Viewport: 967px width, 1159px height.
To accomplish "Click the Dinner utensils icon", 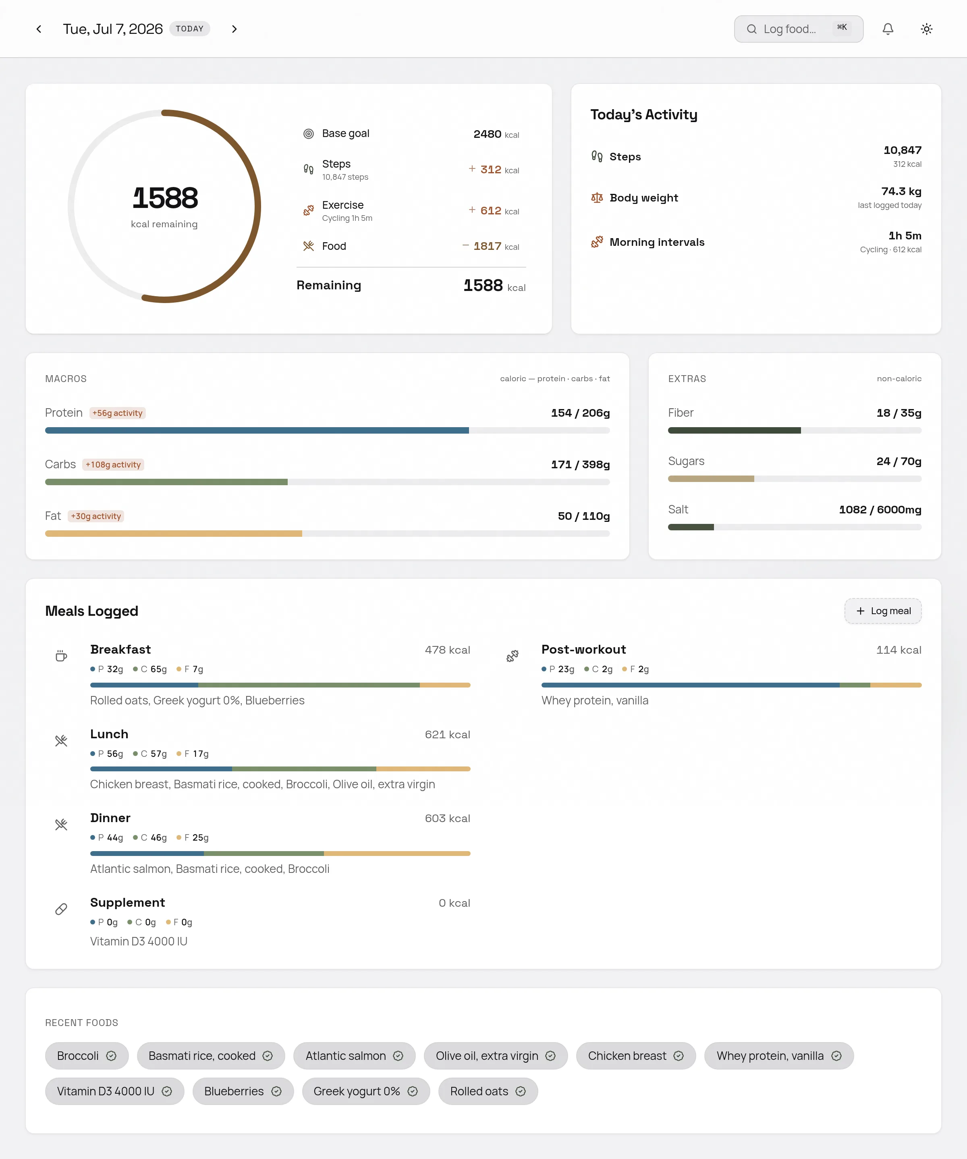I will click(61, 825).
